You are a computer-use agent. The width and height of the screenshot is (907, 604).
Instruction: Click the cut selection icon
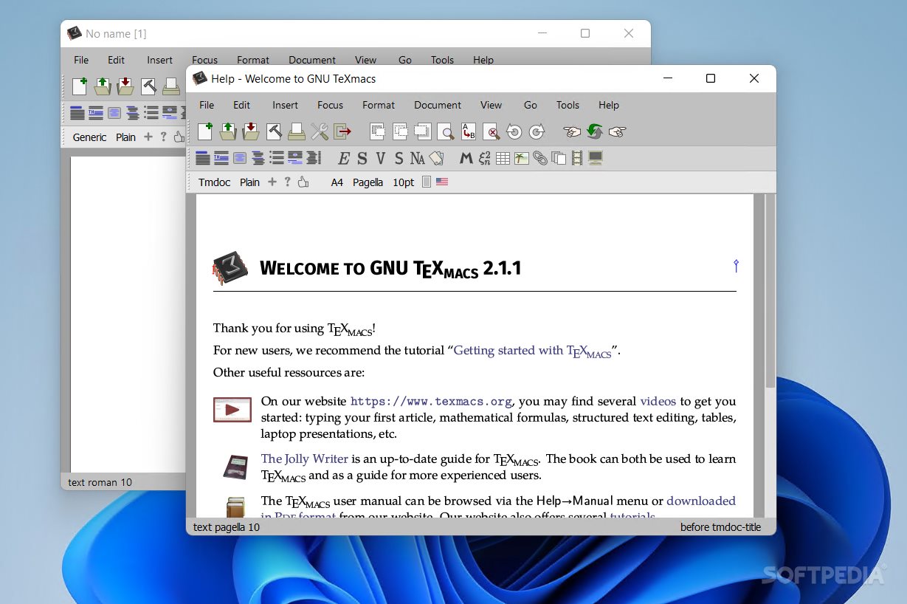(377, 131)
